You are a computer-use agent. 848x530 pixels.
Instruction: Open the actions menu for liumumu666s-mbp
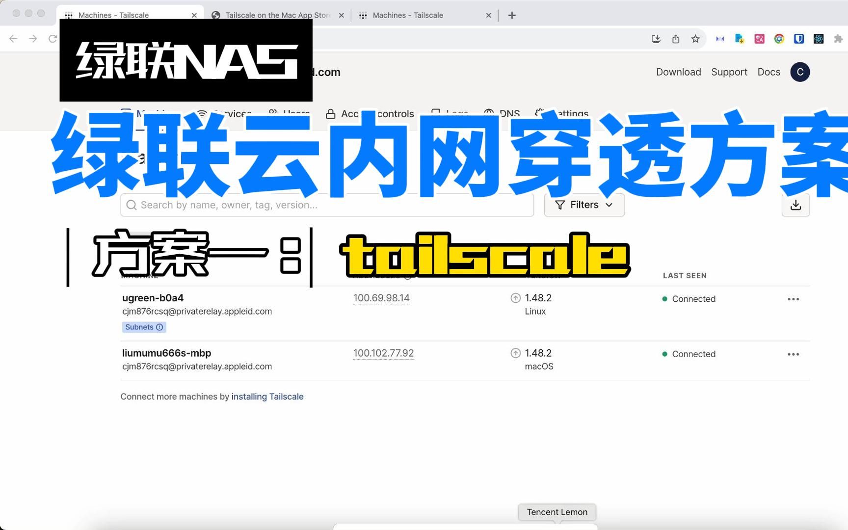pos(794,354)
